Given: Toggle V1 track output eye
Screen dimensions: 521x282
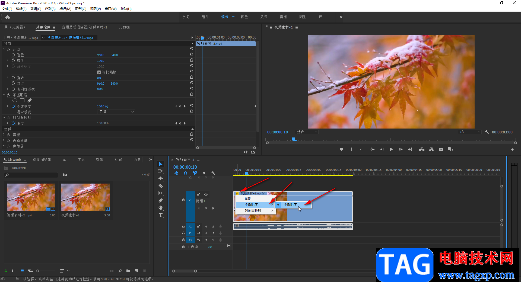Looking at the screenshot, I should pos(206,194).
